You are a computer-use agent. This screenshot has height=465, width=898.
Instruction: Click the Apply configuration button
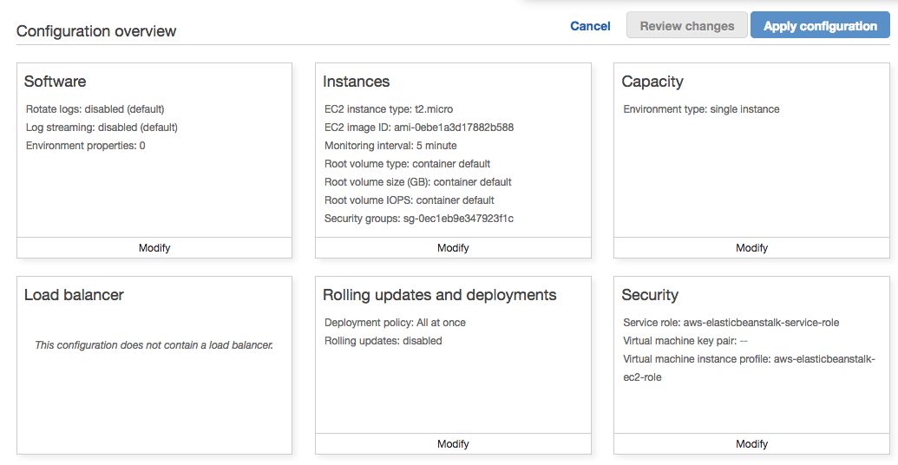click(820, 26)
